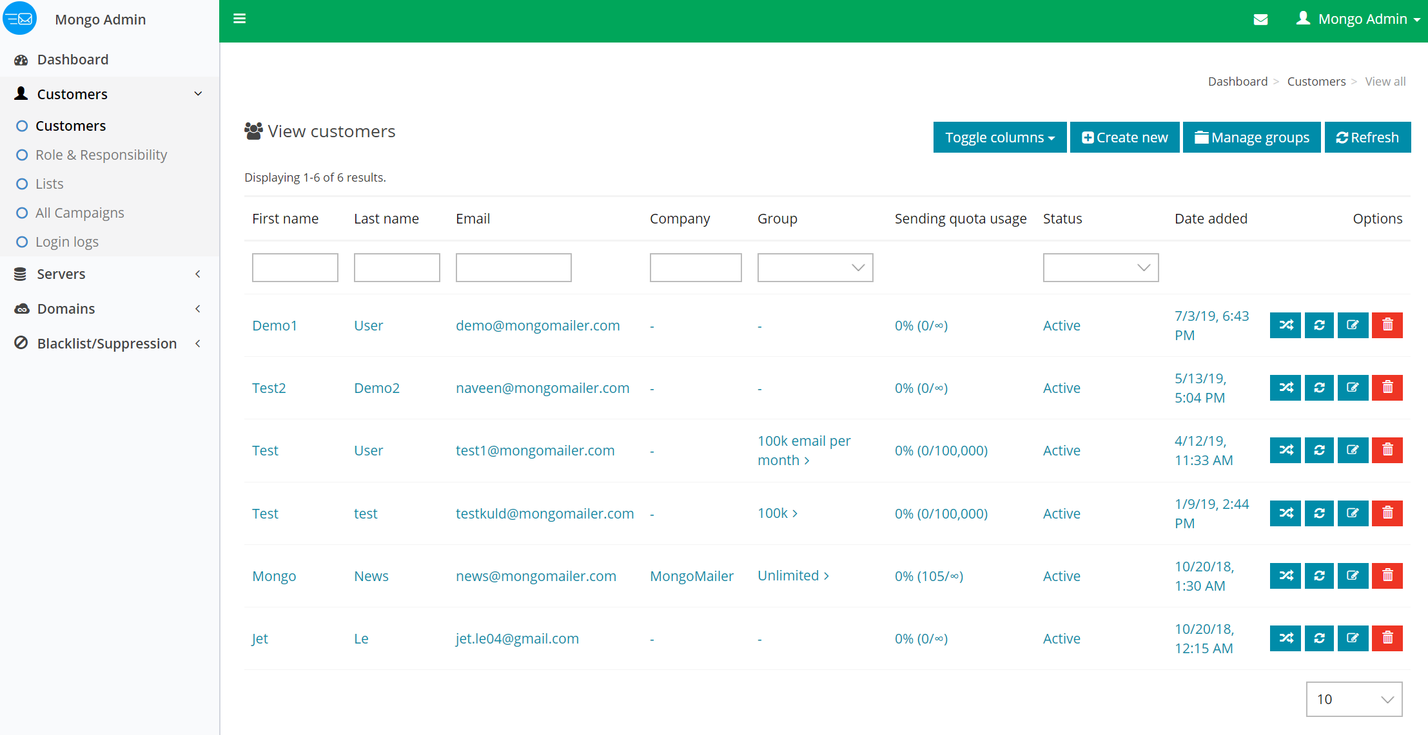The height and width of the screenshot is (735, 1428).
Task: Click reset quota icon for naveen@mongomailer.com
Action: coord(1319,388)
